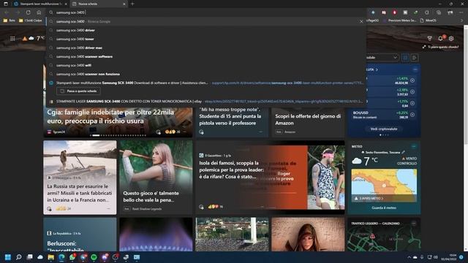Screen dimensions: 468x263
Task: Open Spotify from the taskbar
Action: (94, 257)
